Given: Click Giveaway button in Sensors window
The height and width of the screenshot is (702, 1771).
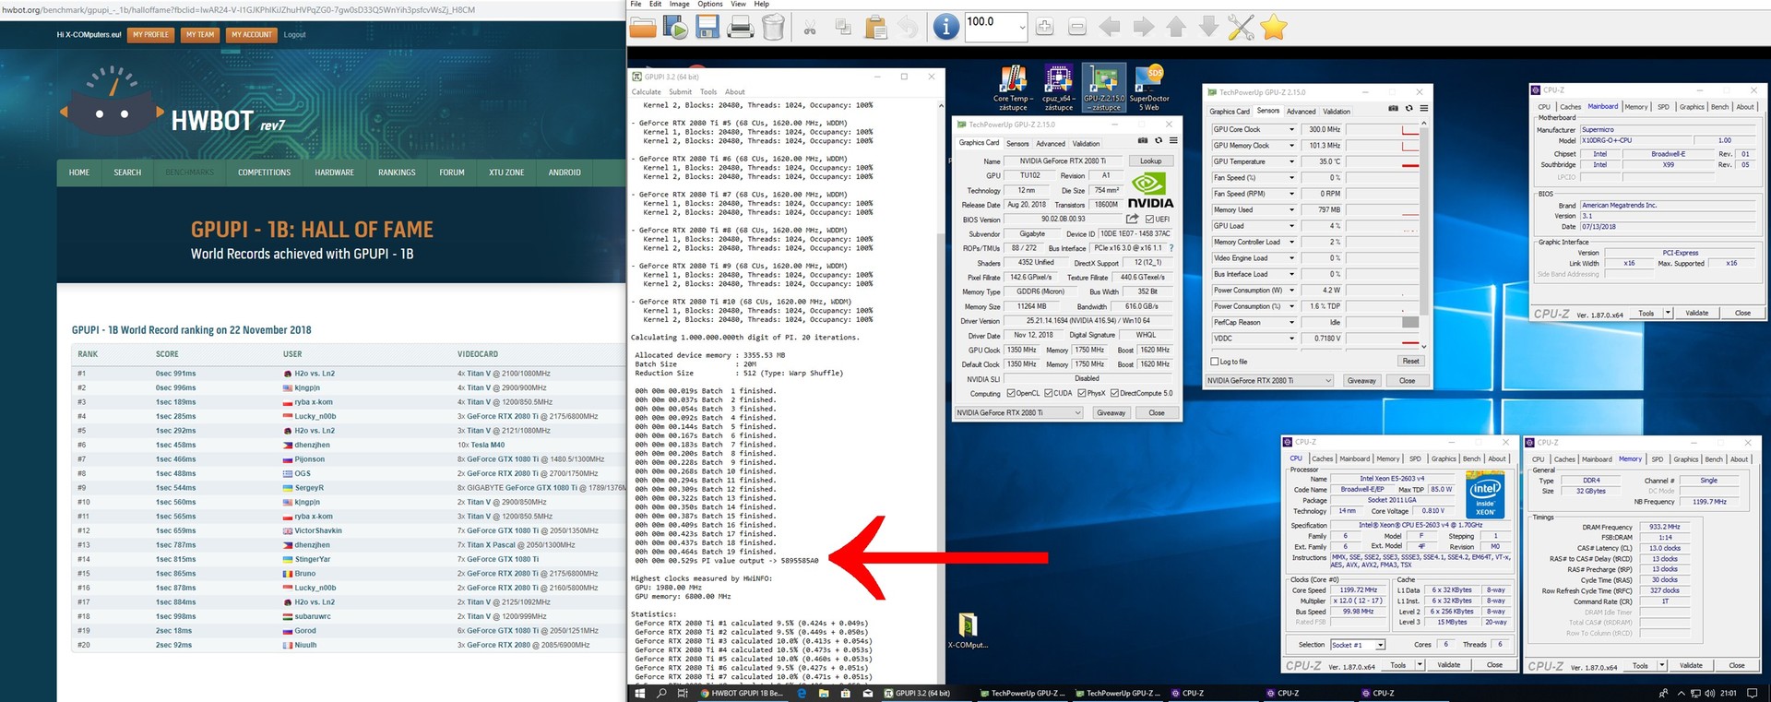Looking at the screenshot, I should pyautogui.click(x=1361, y=380).
